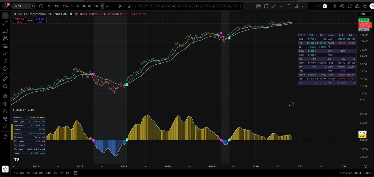Click the link drawings chain icon

5,126
